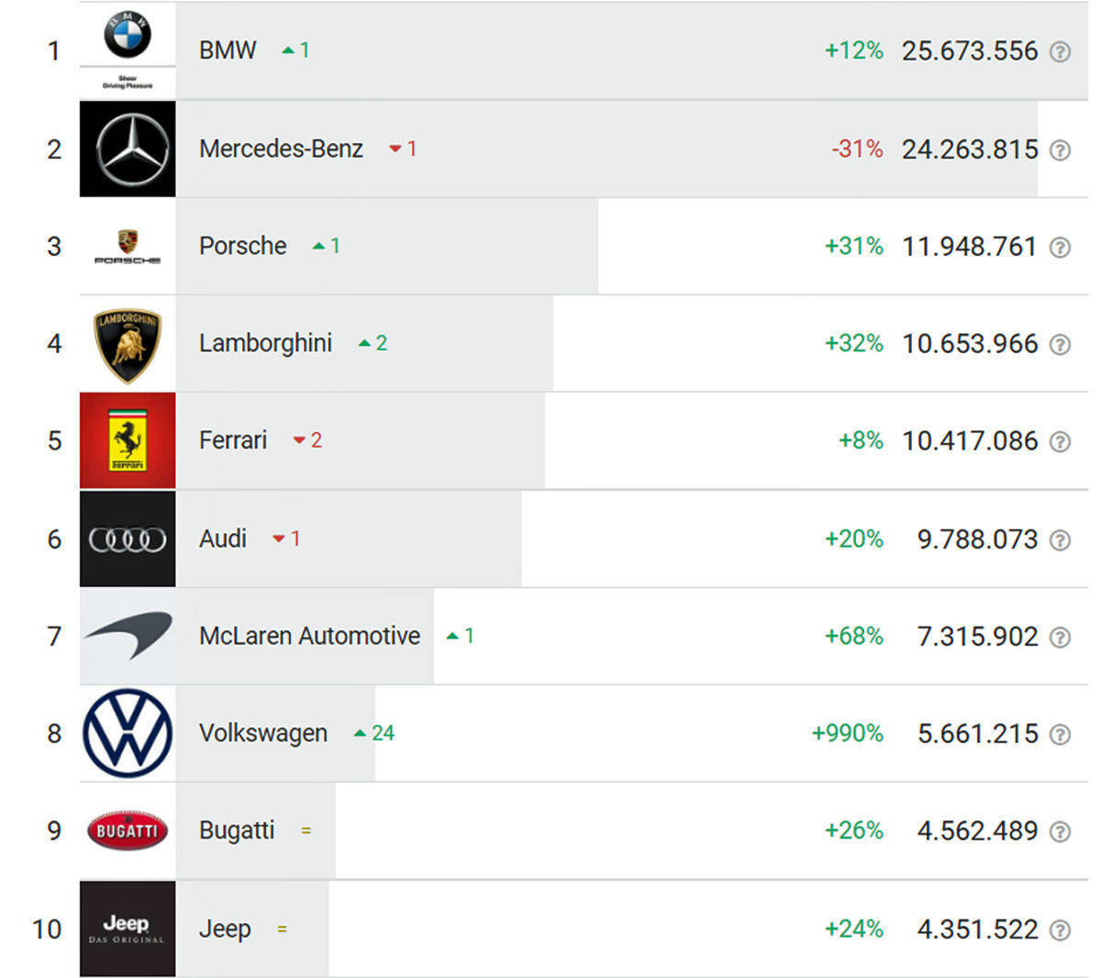This screenshot has width=1101, height=978.
Task: Click the McLaren Automotive name
Action: point(309,635)
